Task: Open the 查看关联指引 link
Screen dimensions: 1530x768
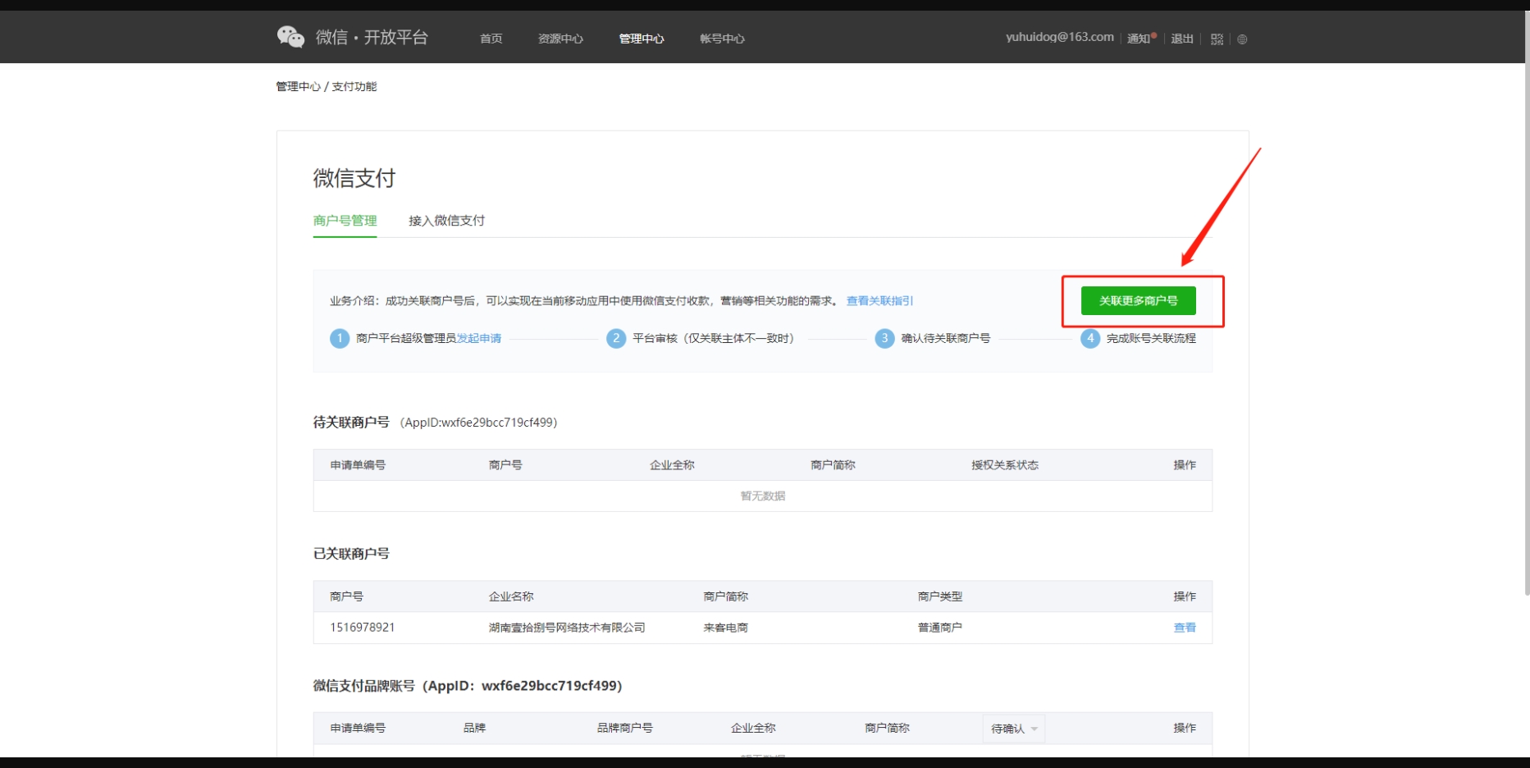Action: (x=879, y=301)
